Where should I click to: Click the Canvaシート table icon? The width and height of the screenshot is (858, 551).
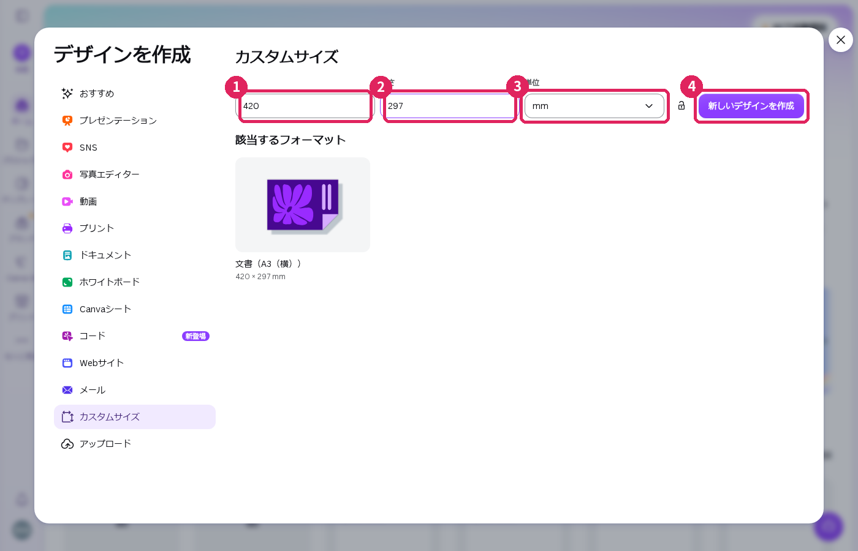[67, 309]
